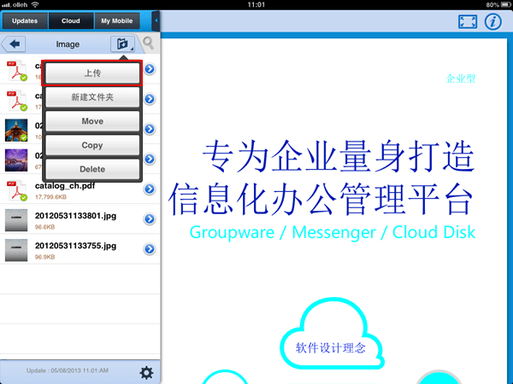Switch to the Updates tab
Viewport: 513px width, 384px height.
point(24,20)
